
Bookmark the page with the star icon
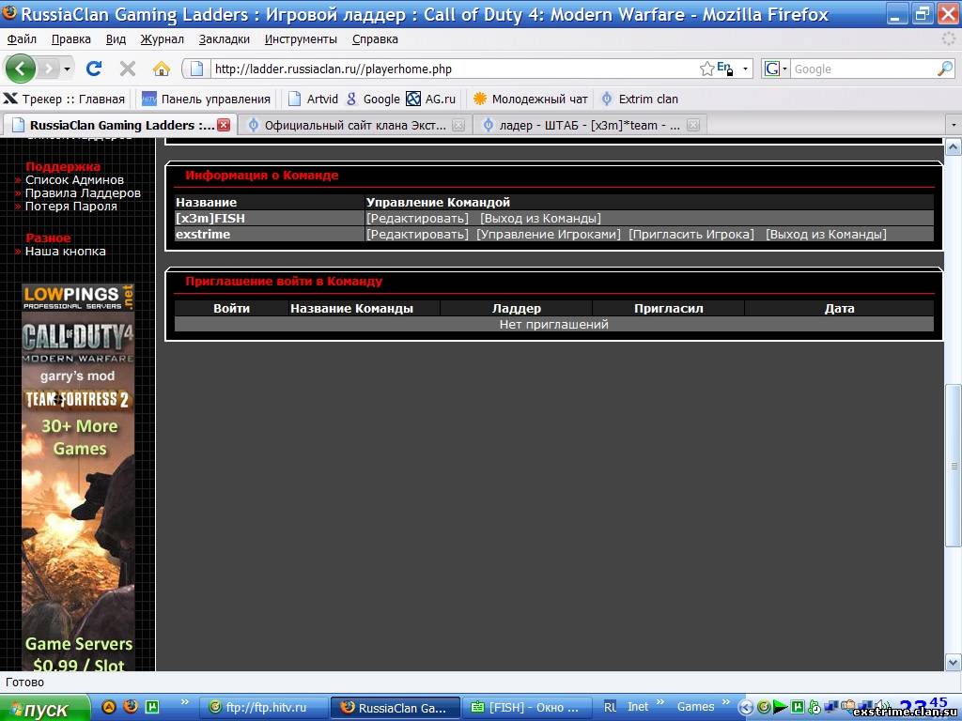tap(706, 69)
